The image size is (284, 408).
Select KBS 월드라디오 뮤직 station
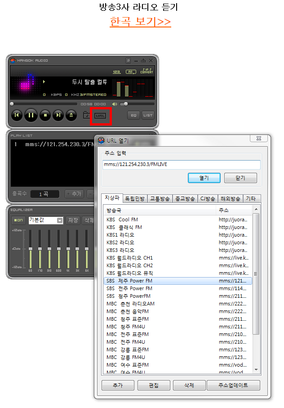178,273
